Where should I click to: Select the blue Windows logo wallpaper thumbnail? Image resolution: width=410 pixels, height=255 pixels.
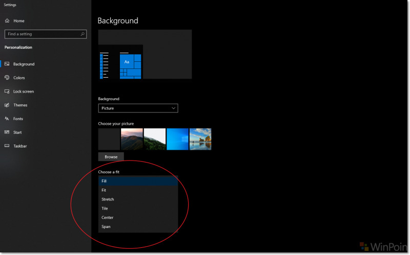177,139
